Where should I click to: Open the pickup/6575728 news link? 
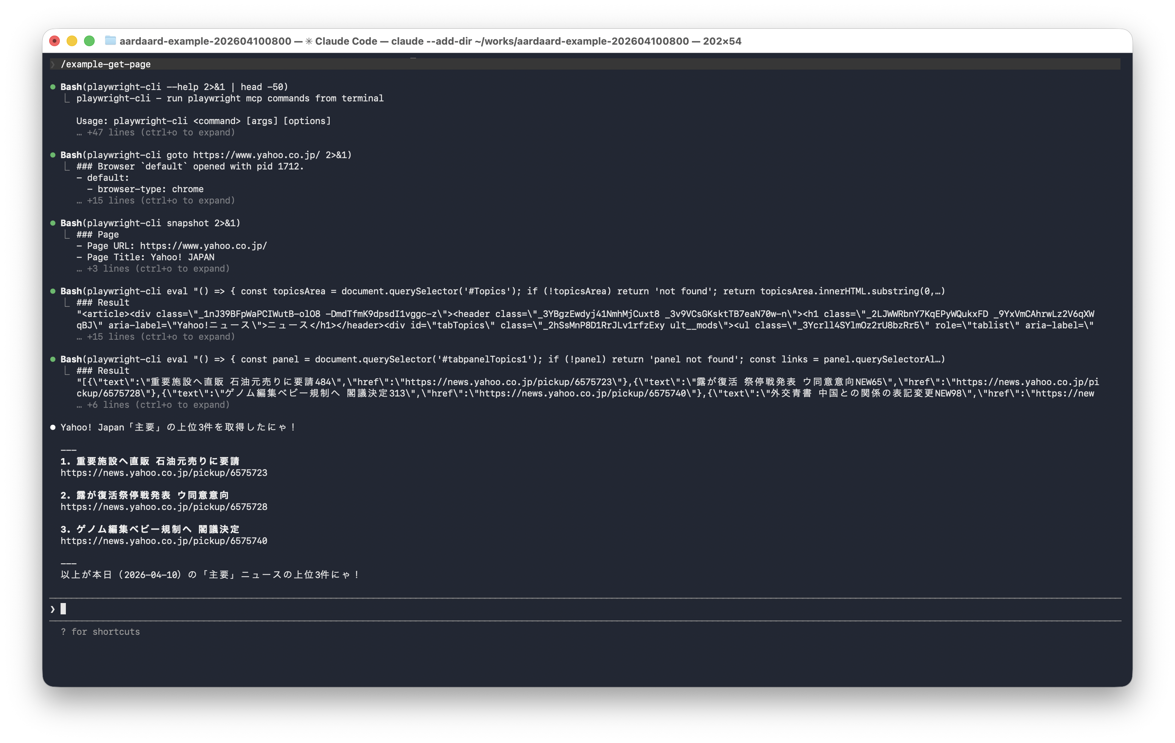[164, 507]
